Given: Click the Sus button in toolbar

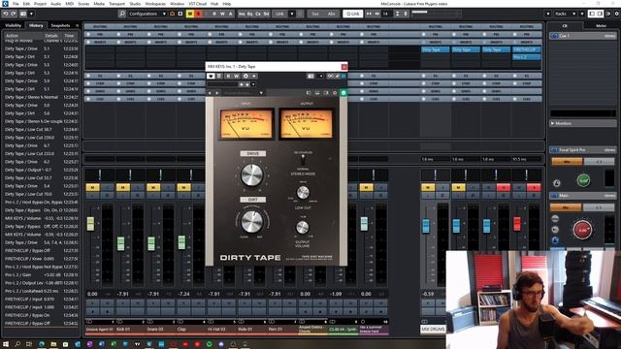Looking at the screenshot, I should [314, 14].
